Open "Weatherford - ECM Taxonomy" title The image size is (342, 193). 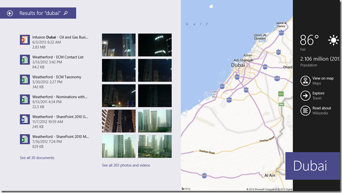pos(57,77)
